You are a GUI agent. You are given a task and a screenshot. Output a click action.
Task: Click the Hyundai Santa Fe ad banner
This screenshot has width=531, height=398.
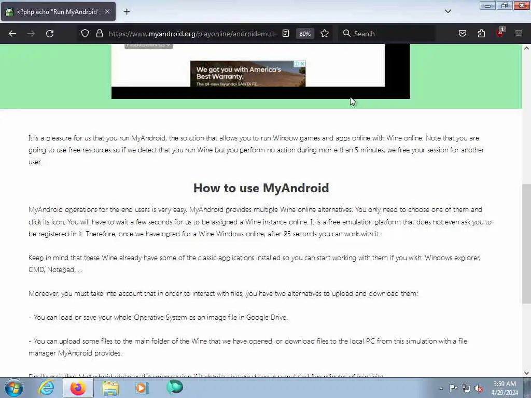pos(248,74)
